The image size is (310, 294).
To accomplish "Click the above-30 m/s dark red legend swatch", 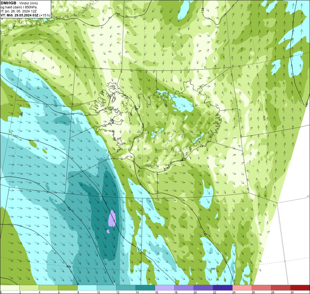I will (300, 288).
